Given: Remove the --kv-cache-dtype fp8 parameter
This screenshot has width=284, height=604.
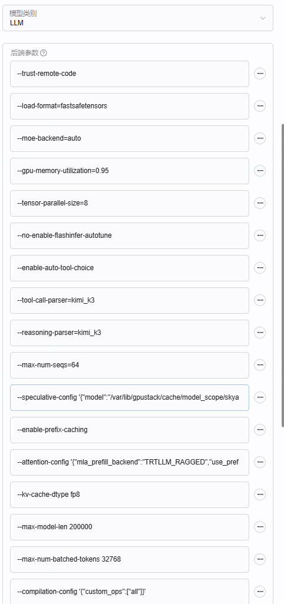Looking at the screenshot, I should (x=260, y=494).
